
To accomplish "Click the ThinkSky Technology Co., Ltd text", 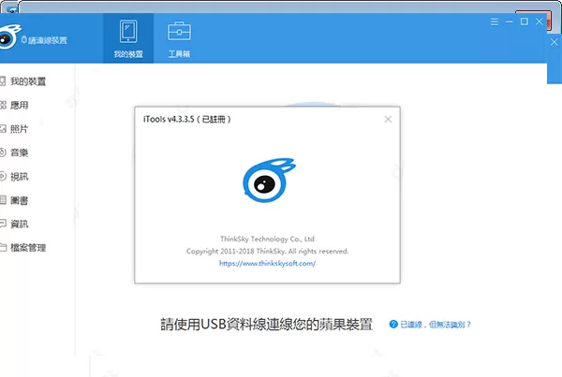I will coord(267,239).
